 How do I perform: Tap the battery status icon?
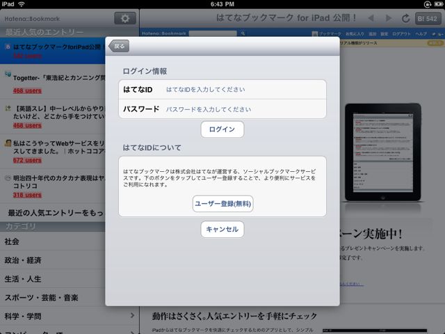tap(439, 4)
